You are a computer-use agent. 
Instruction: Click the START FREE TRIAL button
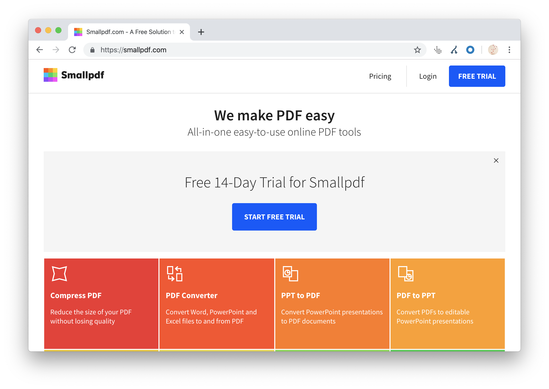click(274, 216)
